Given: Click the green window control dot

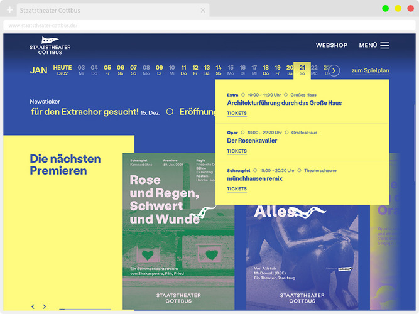Looking at the screenshot, I should click(385, 8).
